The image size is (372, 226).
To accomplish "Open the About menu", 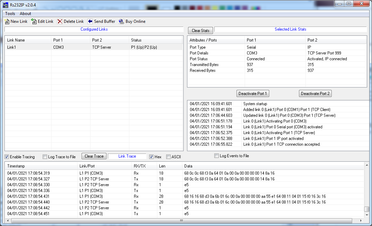I will click(x=25, y=14).
